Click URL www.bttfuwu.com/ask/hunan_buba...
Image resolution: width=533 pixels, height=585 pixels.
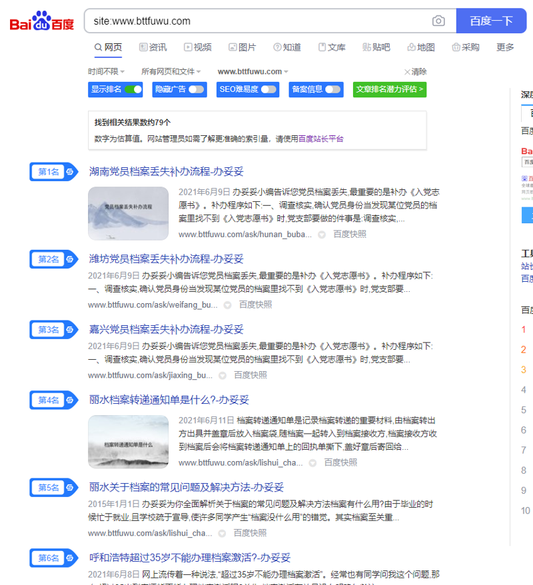245,235
